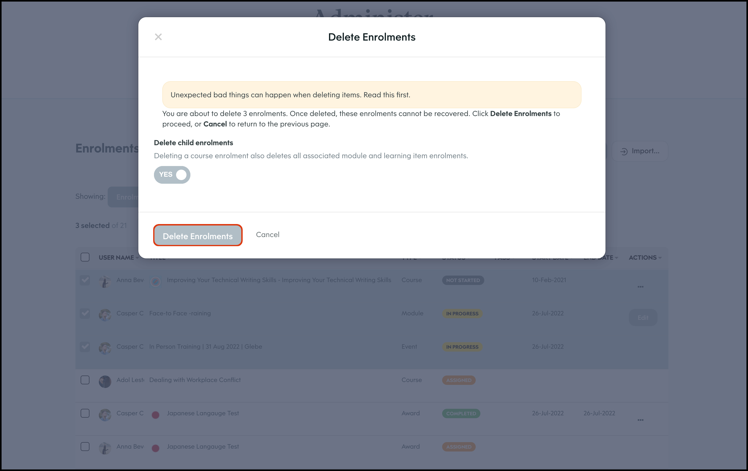This screenshot has height=471, width=748.
Task: Click Cancel to return to previous page
Action: point(267,235)
